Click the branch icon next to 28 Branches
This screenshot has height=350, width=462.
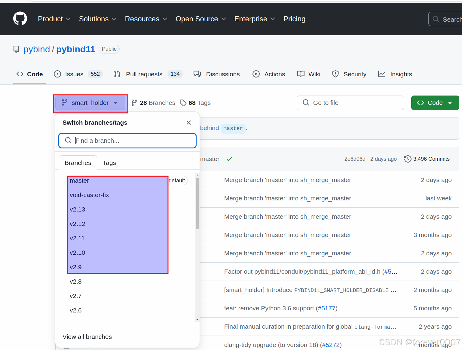(134, 103)
